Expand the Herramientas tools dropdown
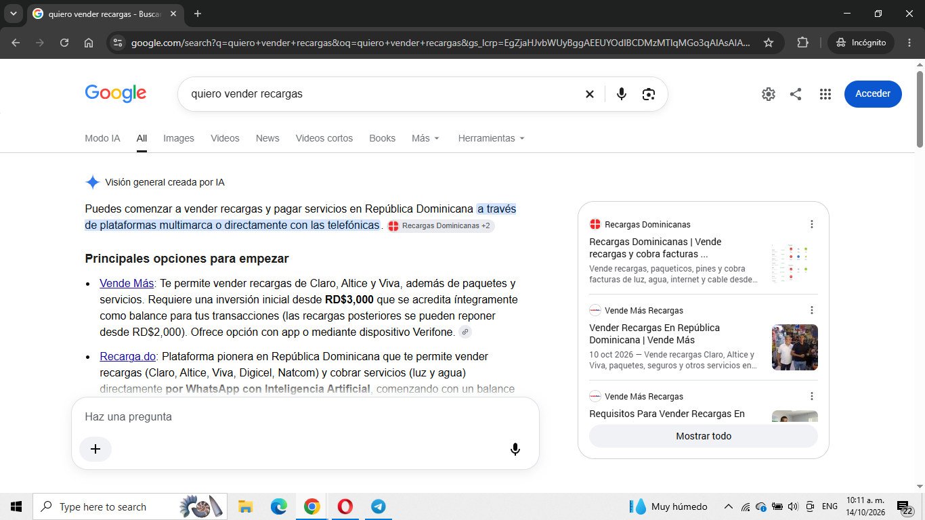Image resolution: width=925 pixels, height=520 pixels. tap(492, 138)
